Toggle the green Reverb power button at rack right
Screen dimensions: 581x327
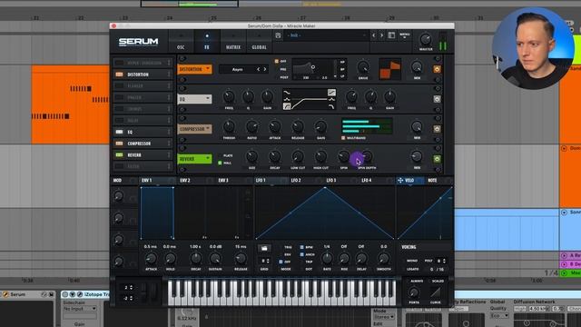point(437,159)
